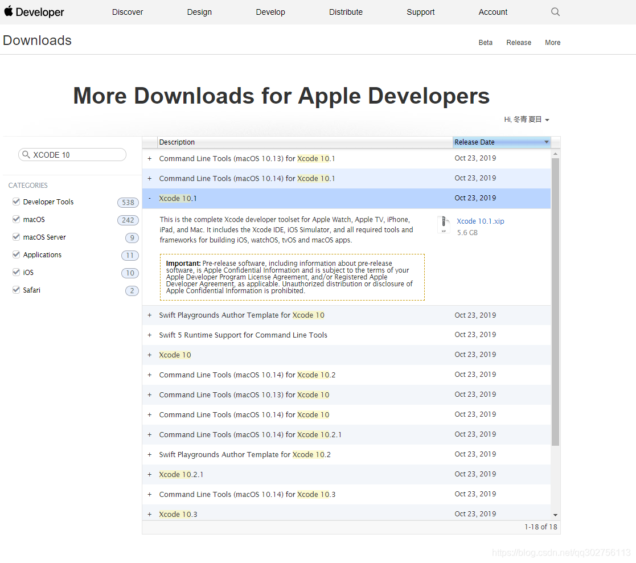Click the search field magnifier icon
This screenshot has width=636, height=563.
[26, 154]
